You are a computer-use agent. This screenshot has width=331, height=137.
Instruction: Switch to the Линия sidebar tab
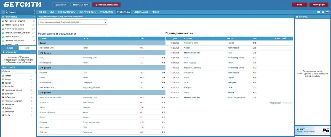tap(10, 48)
